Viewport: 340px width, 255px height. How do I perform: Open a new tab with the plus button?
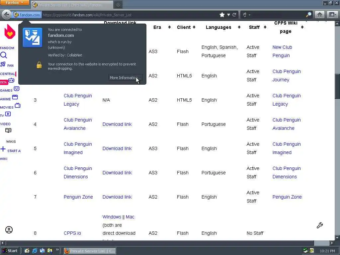pos(118,5)
